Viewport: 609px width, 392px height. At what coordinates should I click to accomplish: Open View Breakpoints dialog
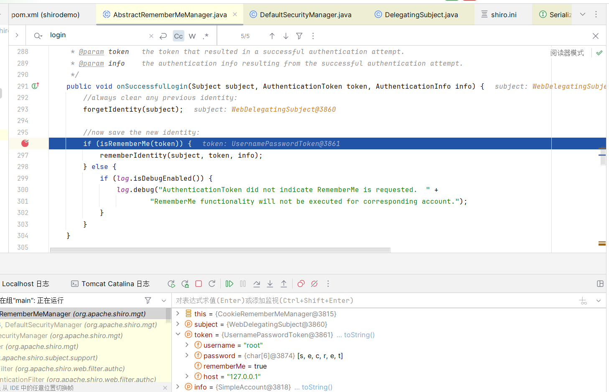[x=301, y=284]
